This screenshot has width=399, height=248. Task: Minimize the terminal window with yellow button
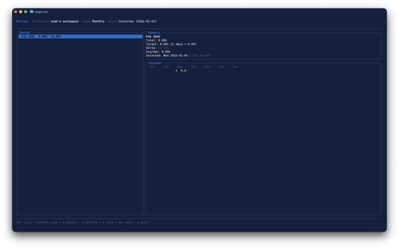[x=21, y=12]
